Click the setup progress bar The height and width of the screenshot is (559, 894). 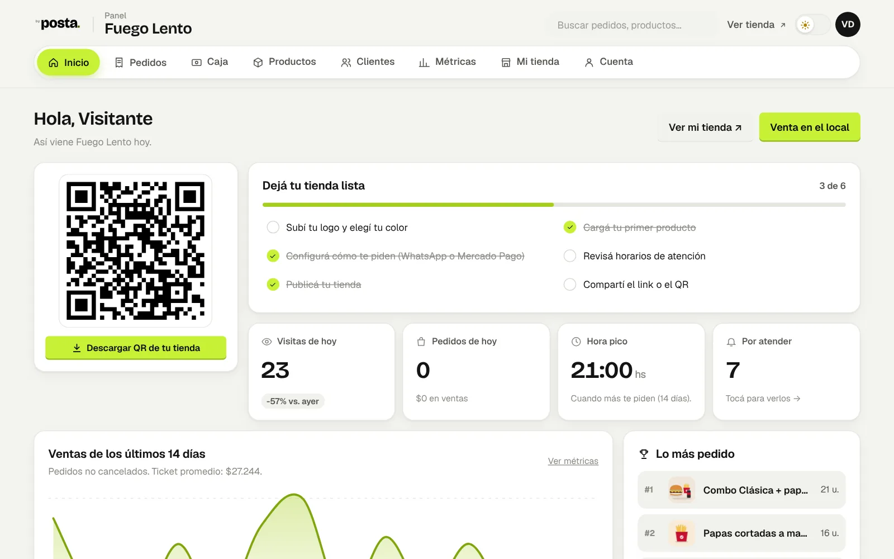click(554, 205)
